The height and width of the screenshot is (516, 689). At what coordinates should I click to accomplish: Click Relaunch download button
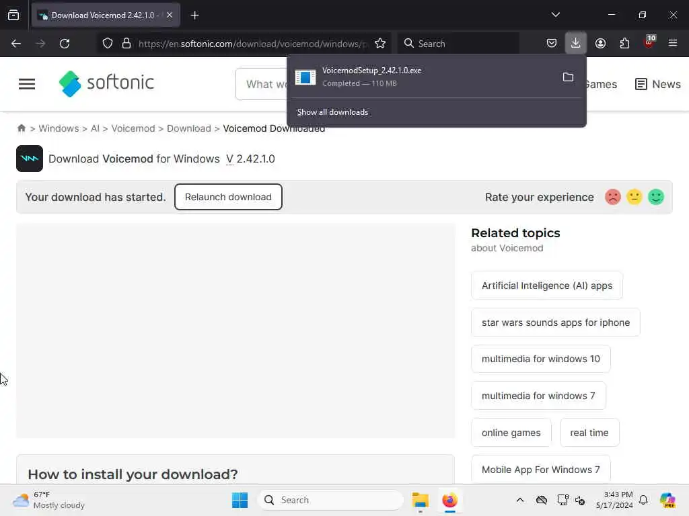tap(228, 197)
